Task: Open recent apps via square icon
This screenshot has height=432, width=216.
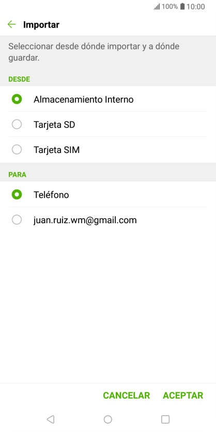Action: [x=165, y=419]
